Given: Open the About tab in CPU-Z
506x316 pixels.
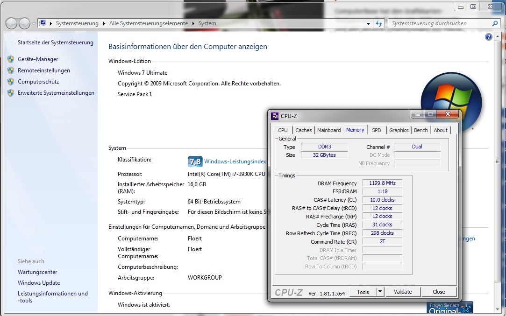Looking at the screenshot, I should pos(440,130).
